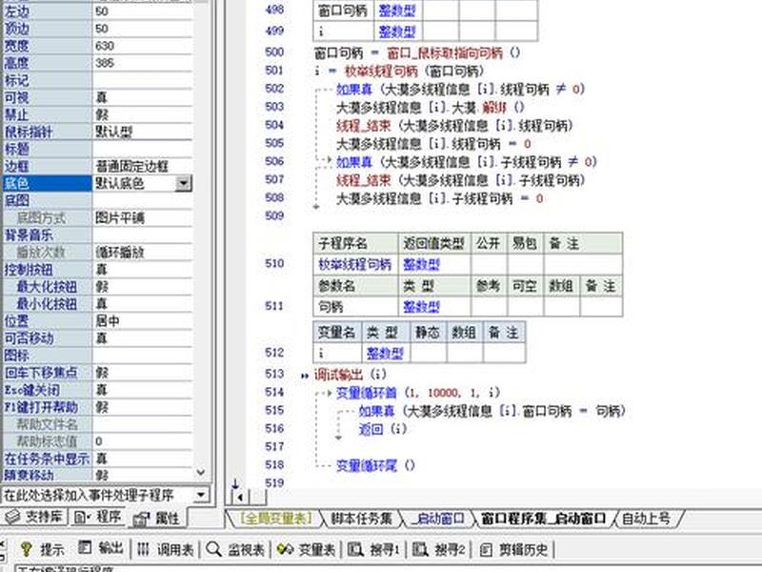Click the clipboard icon beside 剪辑历史

[x=486, y=549]
